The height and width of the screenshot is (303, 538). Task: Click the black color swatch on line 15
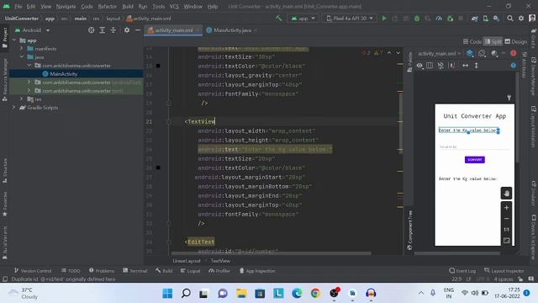(x=158, y=66)
